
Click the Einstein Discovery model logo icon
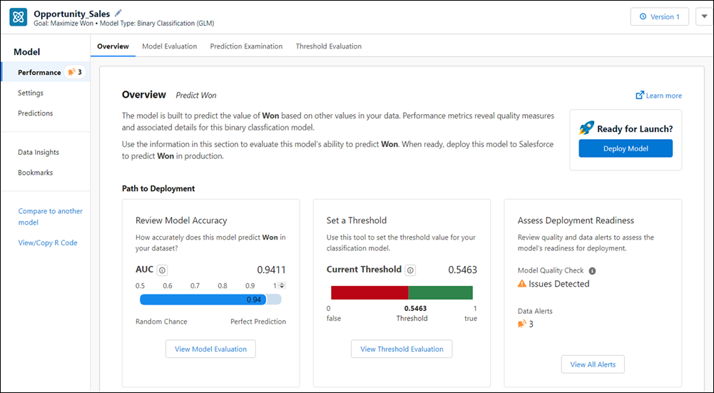[19, 17]
